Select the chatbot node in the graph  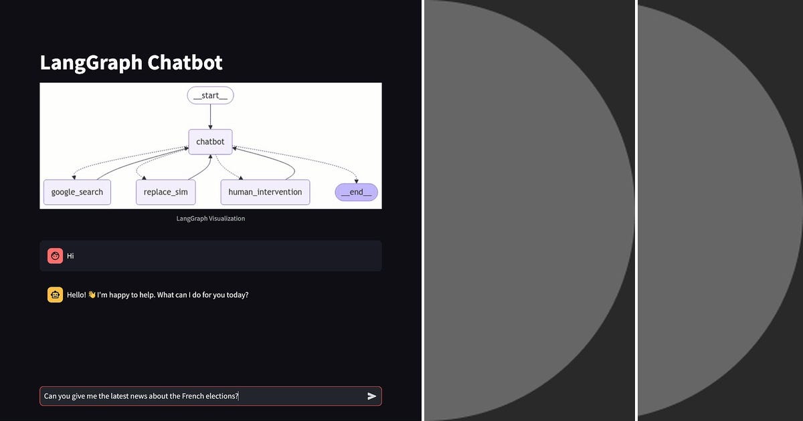pyautogui.click(x=210, y=142)
